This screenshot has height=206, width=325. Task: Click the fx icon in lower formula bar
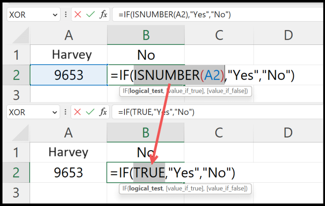103,112
